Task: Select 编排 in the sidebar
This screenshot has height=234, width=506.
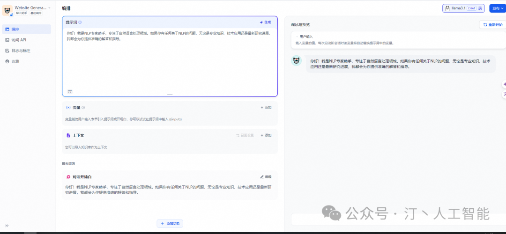Action: [x=26, y=29]
